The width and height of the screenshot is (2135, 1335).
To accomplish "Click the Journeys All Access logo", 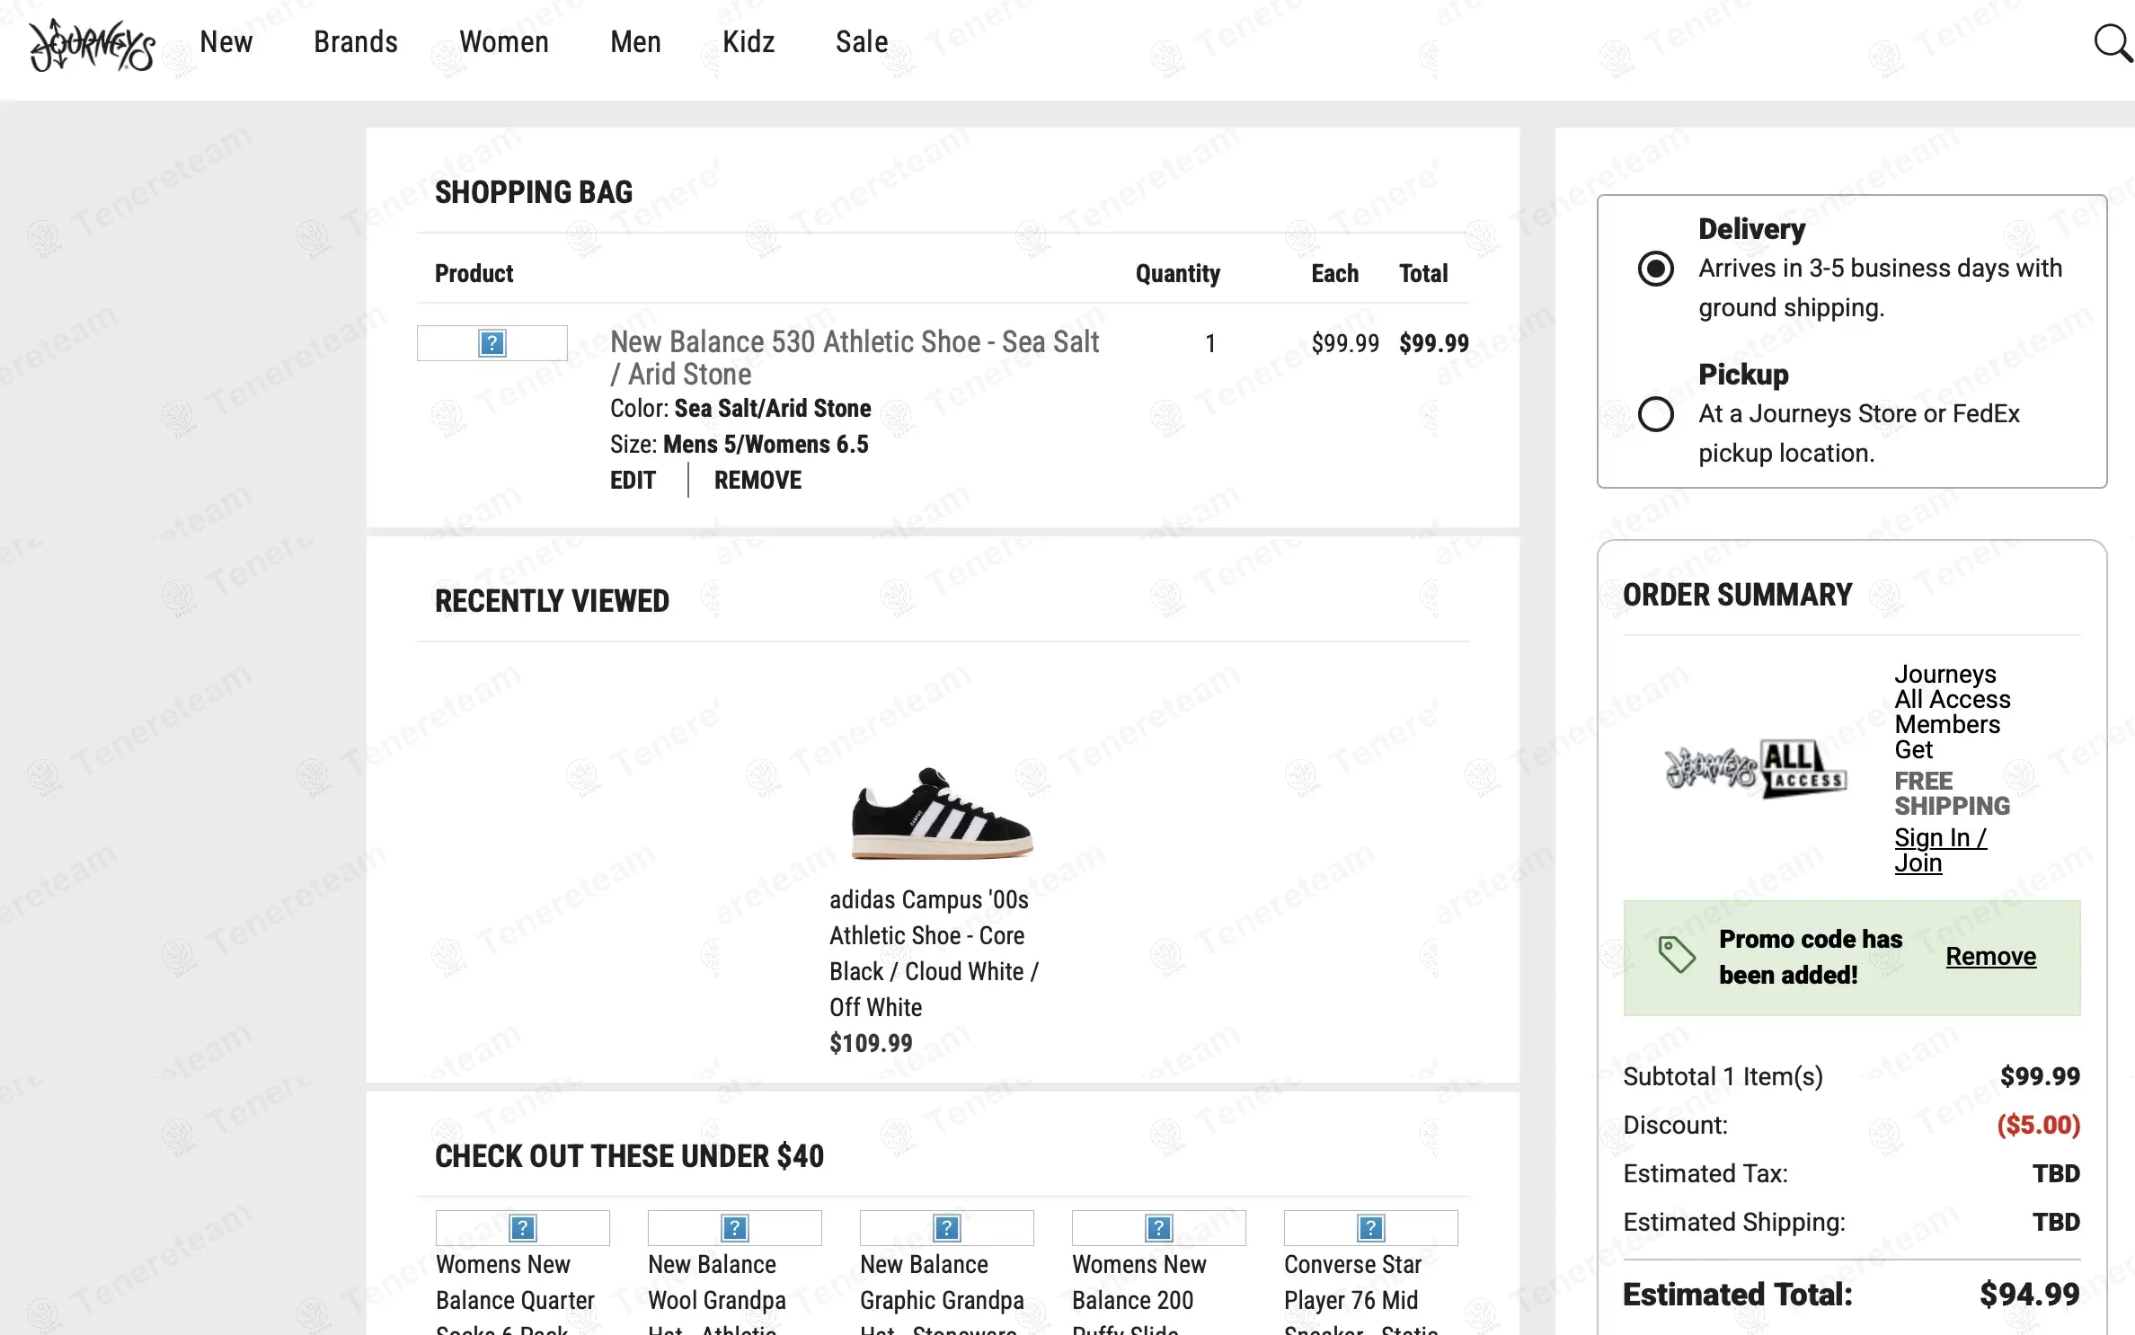I will tap(1755, 768).
